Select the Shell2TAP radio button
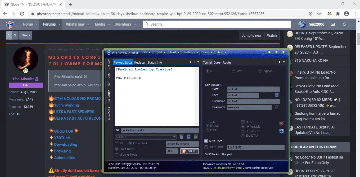 coord(243,136)
